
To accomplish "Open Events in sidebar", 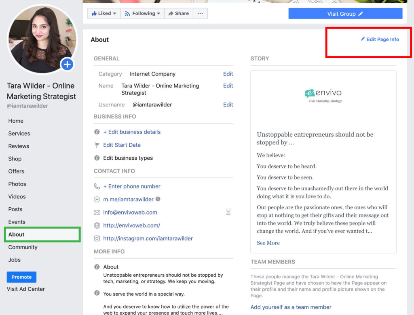I will tap(17, 222).
